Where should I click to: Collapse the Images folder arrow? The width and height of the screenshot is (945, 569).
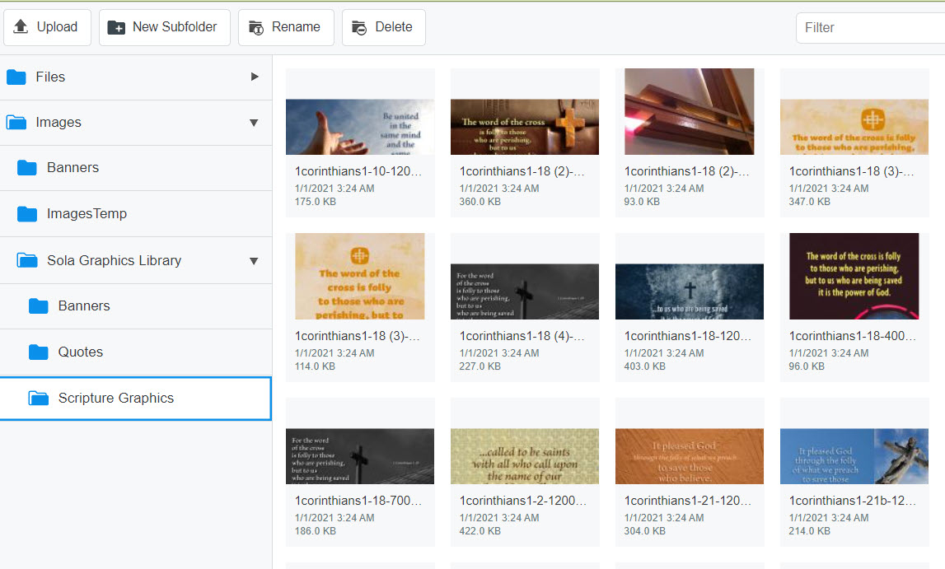coord(254,123)
